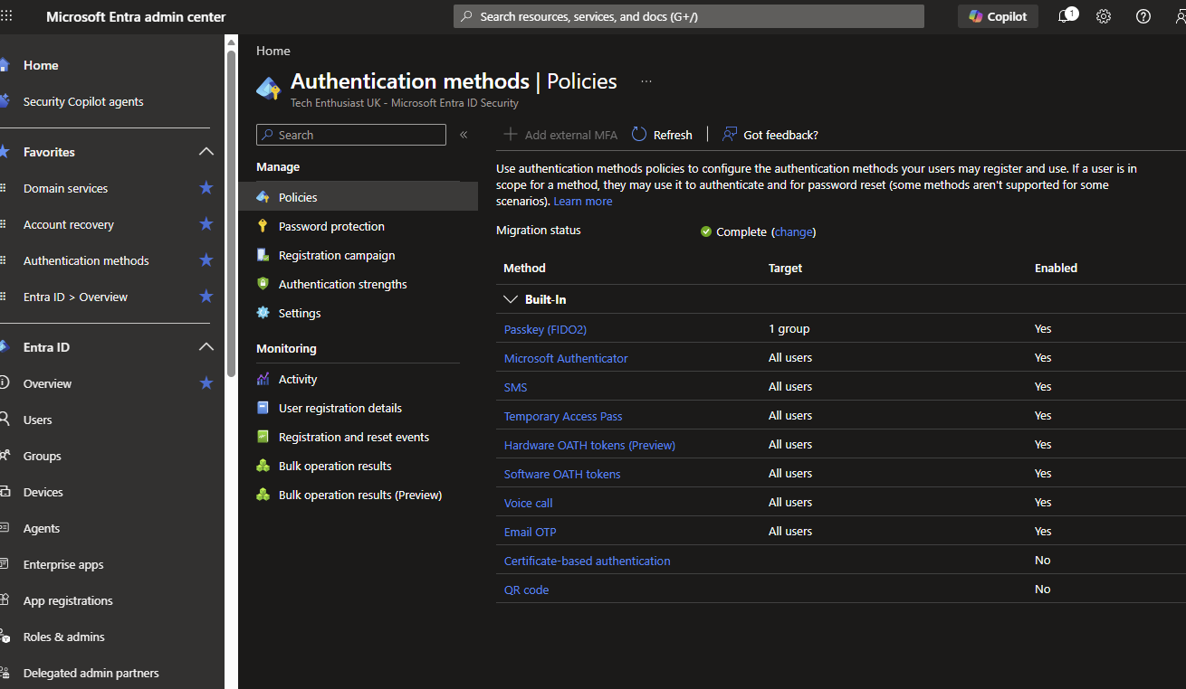Image resolution: width=1186 pixels, height=689 pixels.
Task: Click the Enabled column header
Action: coord(1056,268)
